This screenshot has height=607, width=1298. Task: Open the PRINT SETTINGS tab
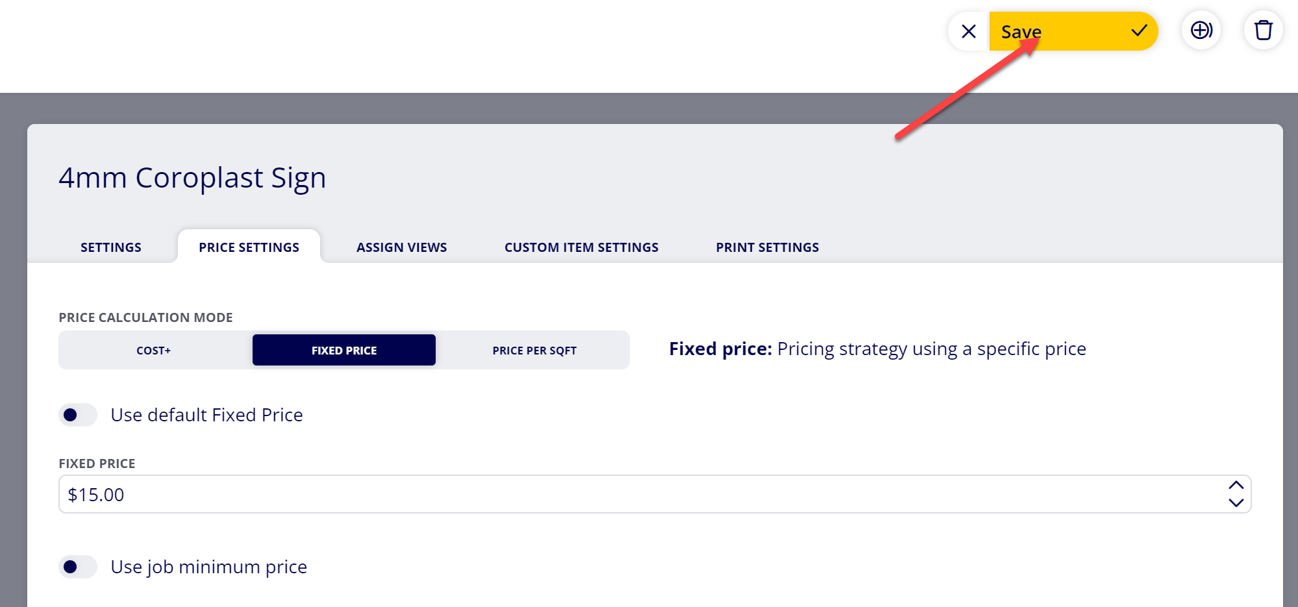tap(768, 247)
